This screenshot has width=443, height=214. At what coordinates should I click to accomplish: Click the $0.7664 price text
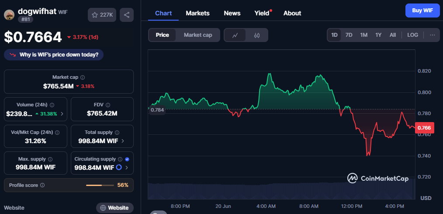[x=33, y=37]
